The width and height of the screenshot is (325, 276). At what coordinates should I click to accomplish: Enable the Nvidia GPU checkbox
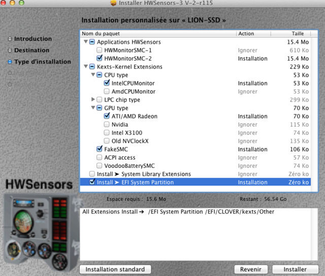pyautogui.click(x=107, y=125)
